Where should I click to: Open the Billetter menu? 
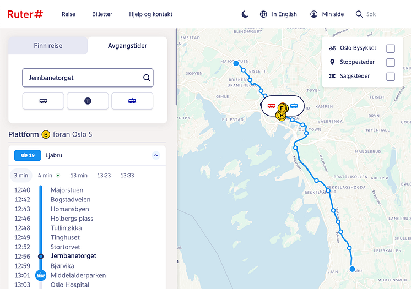pyautogui.click(x=102, y=14)
